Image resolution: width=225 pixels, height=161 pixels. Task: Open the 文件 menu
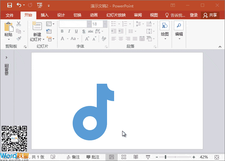point(10,15)
